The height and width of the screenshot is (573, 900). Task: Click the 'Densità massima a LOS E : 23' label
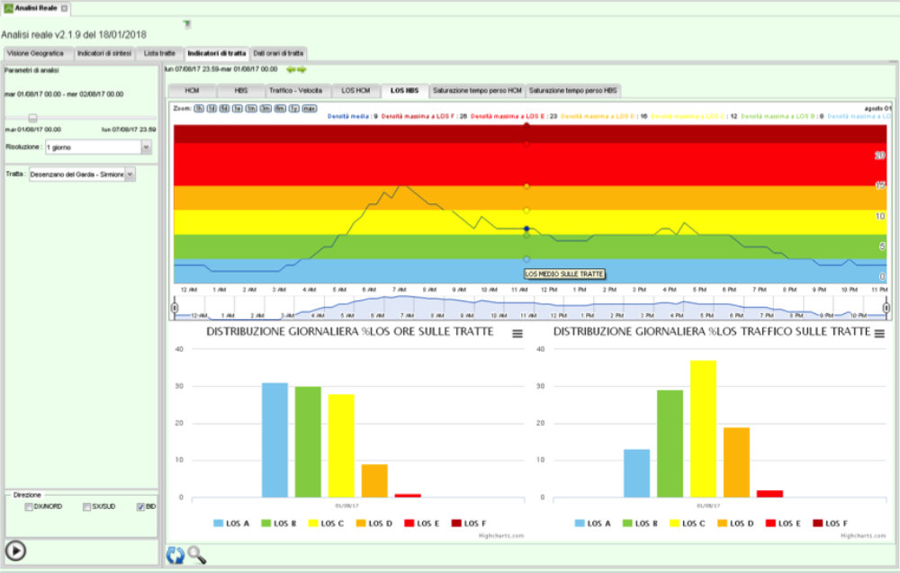coord(514,116)
